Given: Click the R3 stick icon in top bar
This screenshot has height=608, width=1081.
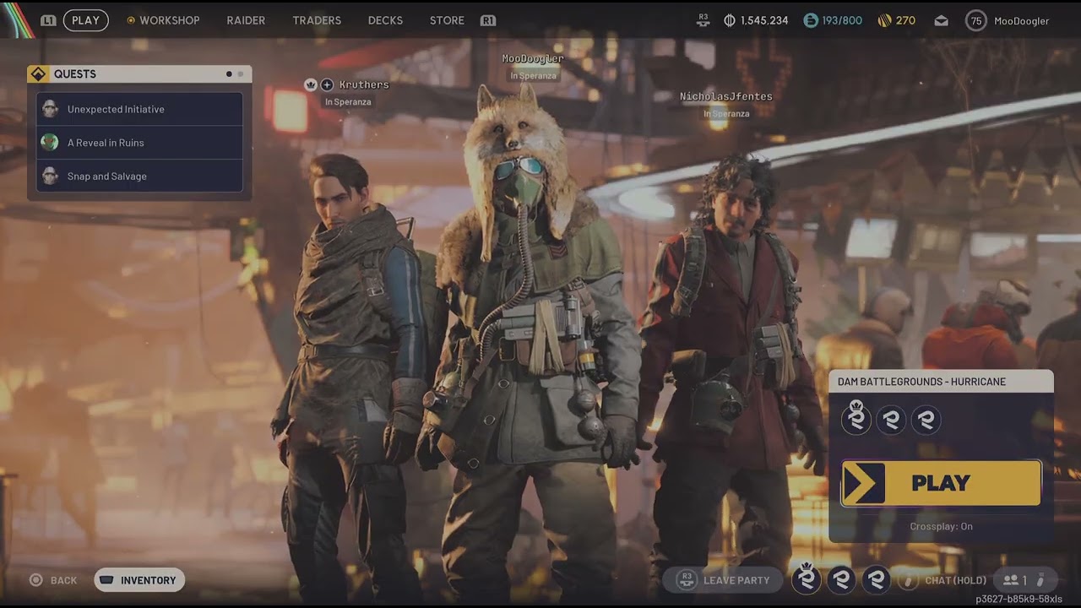Looking at the screenshot, I should (x=703, y=20).
